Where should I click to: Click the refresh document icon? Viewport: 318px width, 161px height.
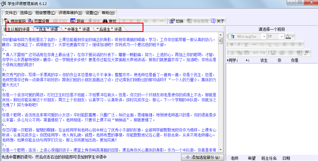[291, 53]
